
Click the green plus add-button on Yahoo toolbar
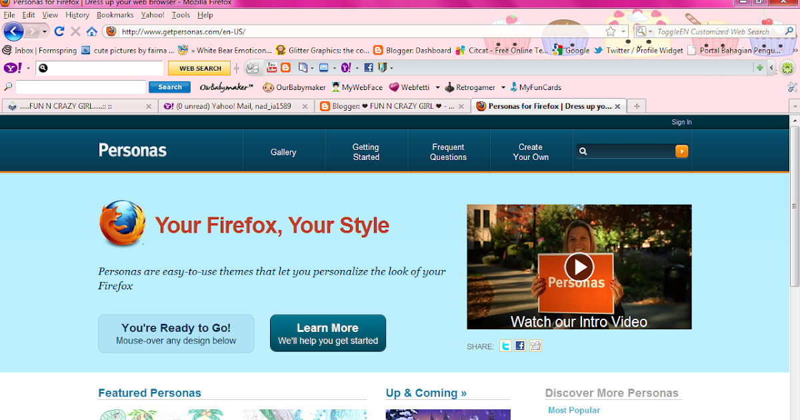[x=759, y=67]
